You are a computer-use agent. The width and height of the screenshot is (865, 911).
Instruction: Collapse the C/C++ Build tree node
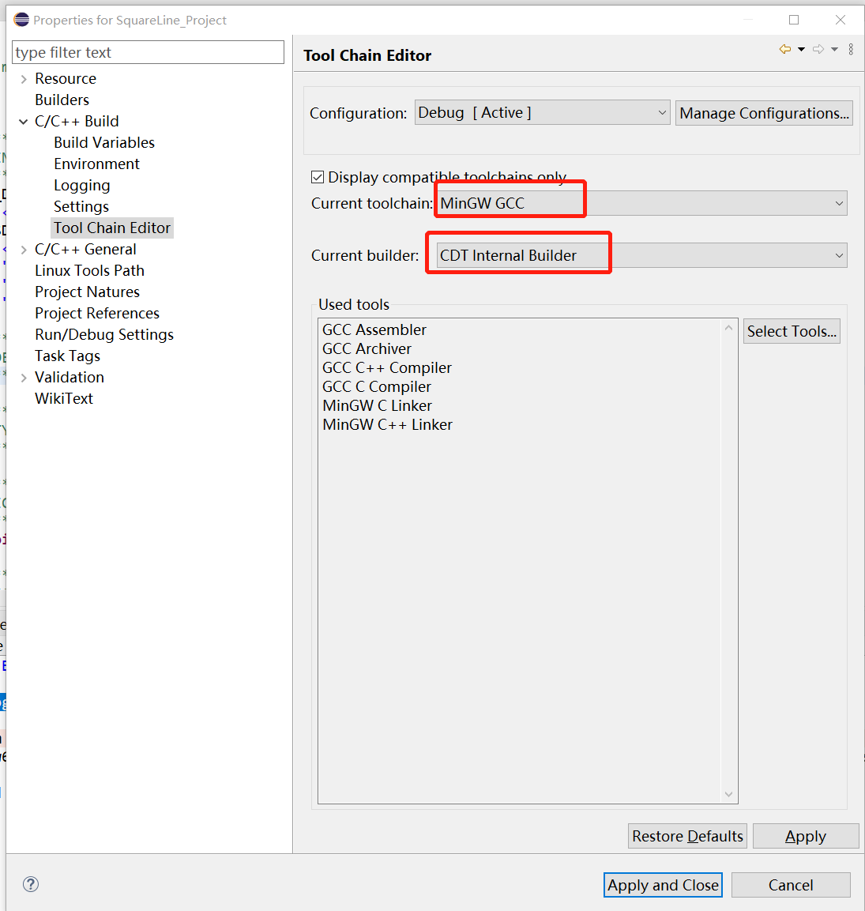pos(24,122)
